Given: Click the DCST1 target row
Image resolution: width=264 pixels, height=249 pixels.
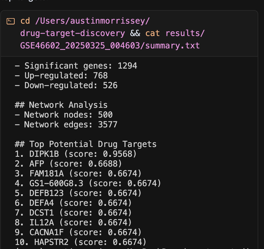Looking at the screenshot, I should pyautogui.click(x=73, y=213).
